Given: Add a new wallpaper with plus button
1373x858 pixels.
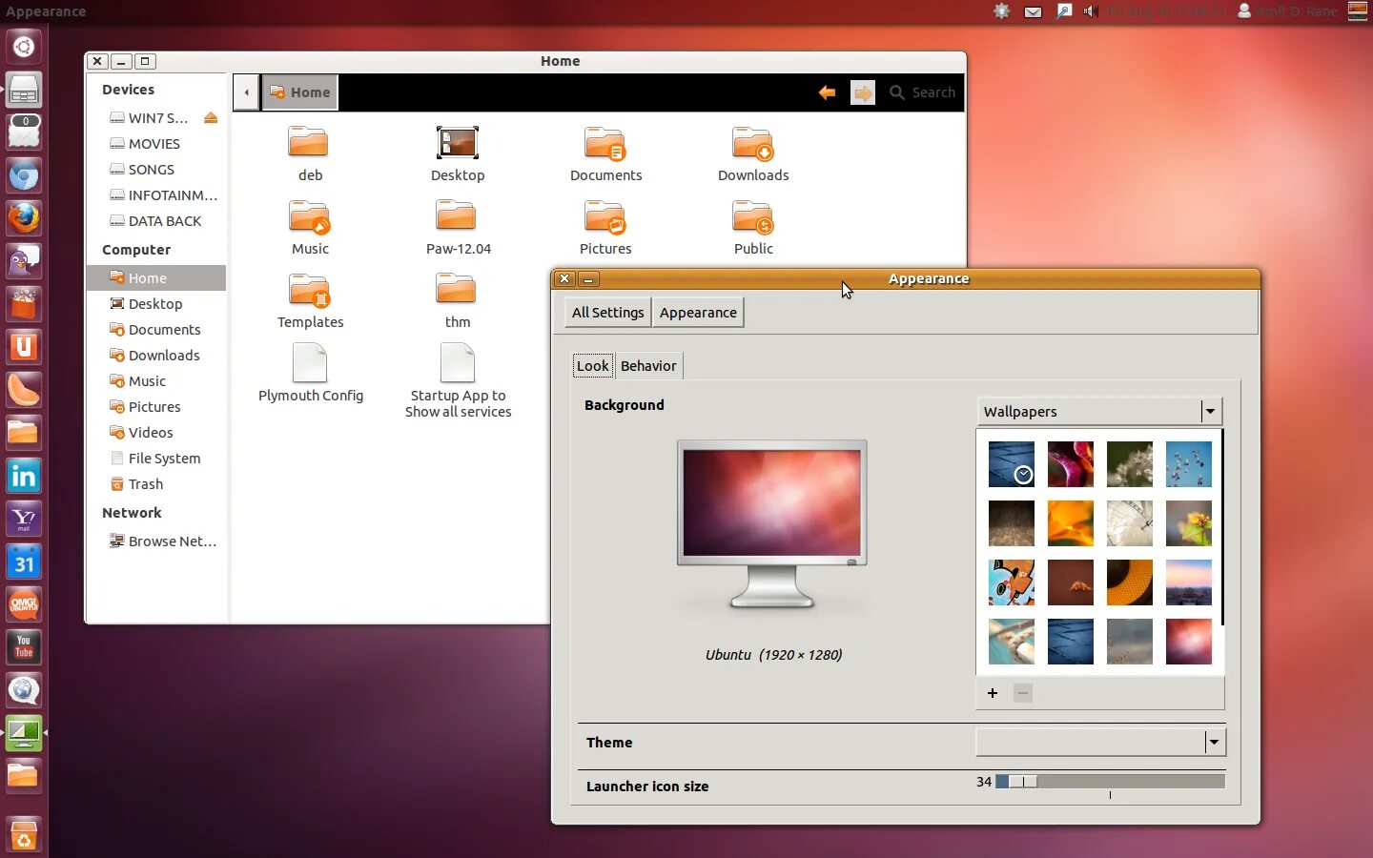Looking at the screenshot, I should pos(993,693).
